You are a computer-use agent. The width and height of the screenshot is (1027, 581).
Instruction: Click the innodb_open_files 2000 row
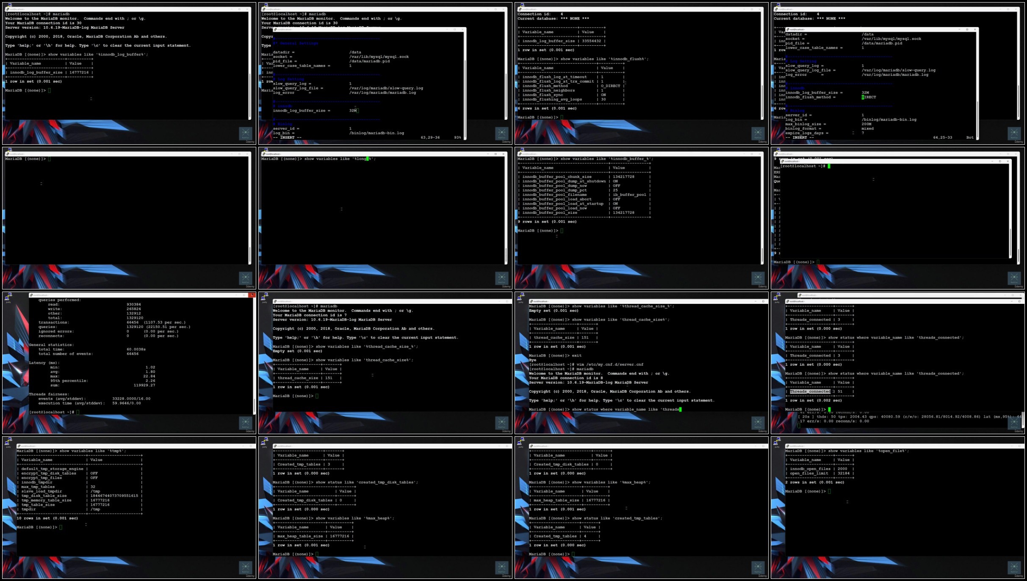coord(819,469)
